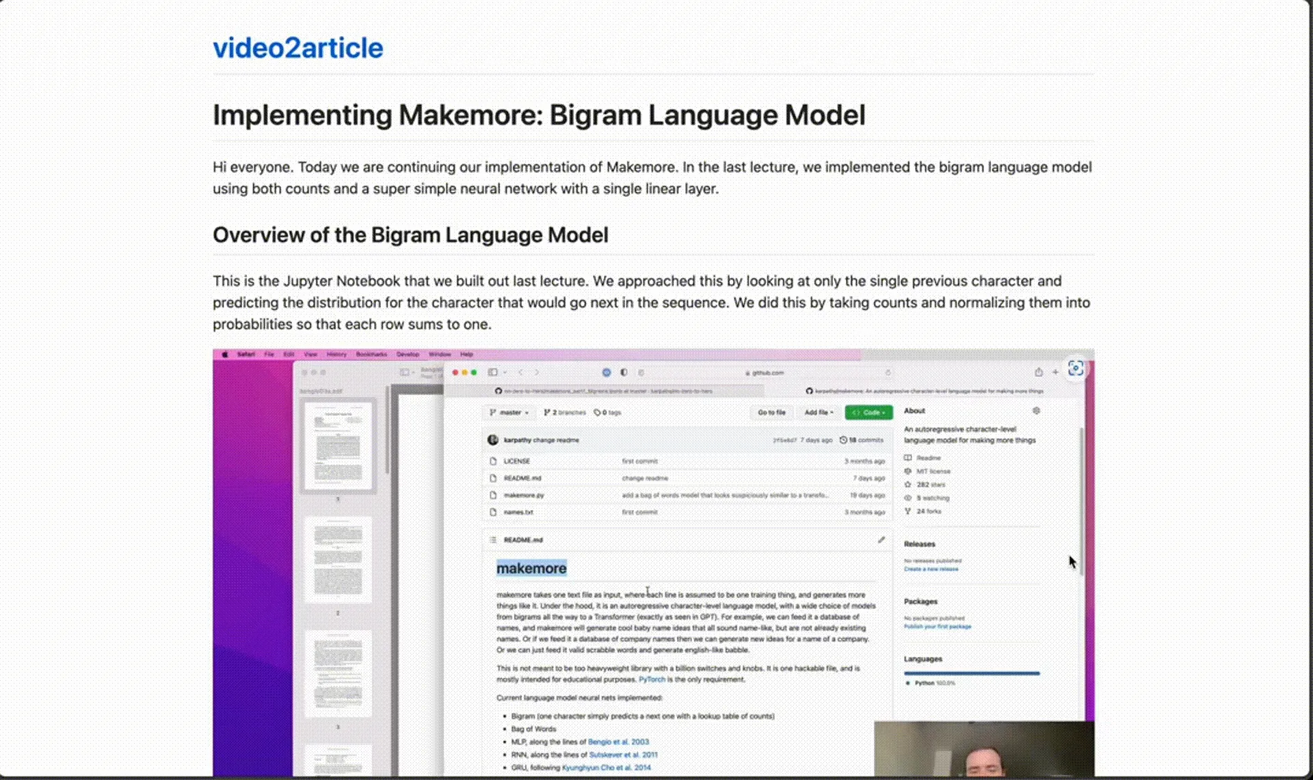The width and height of the screenshot is (1313, 780).
Task: Click the file icon next to makemore.py
Action: click(x=493, y=495)
